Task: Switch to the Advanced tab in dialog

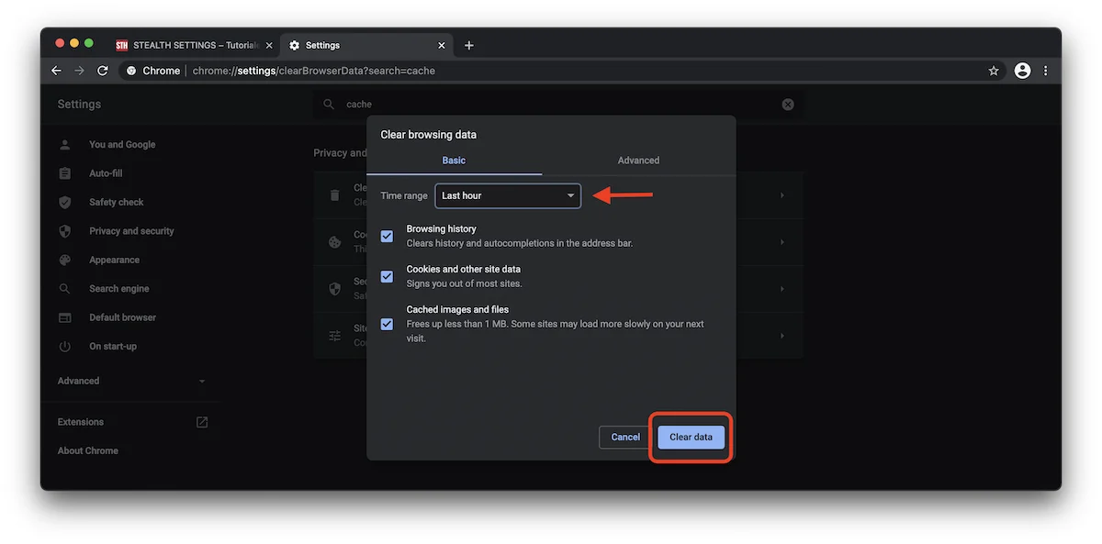Action: 638,161
